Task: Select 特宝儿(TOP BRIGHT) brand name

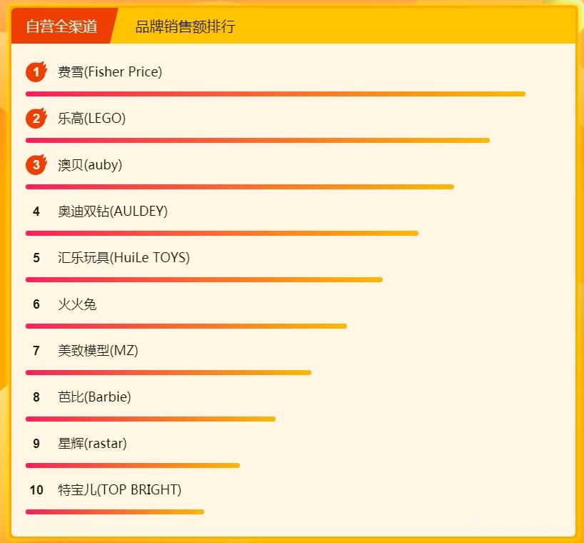Action: pyautogui.click(x=119, y=490)
